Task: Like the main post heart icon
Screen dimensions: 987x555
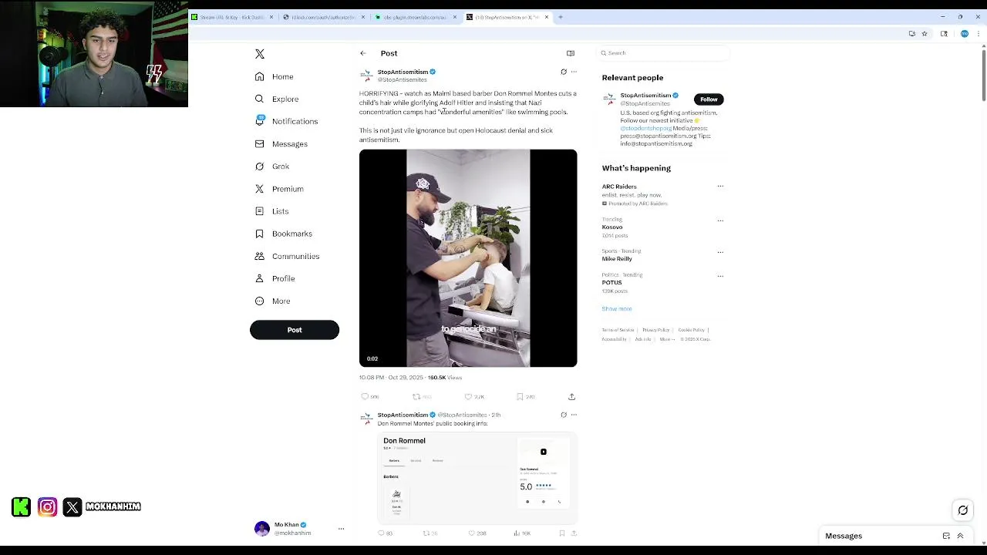Action: click(x=468, y=396)
